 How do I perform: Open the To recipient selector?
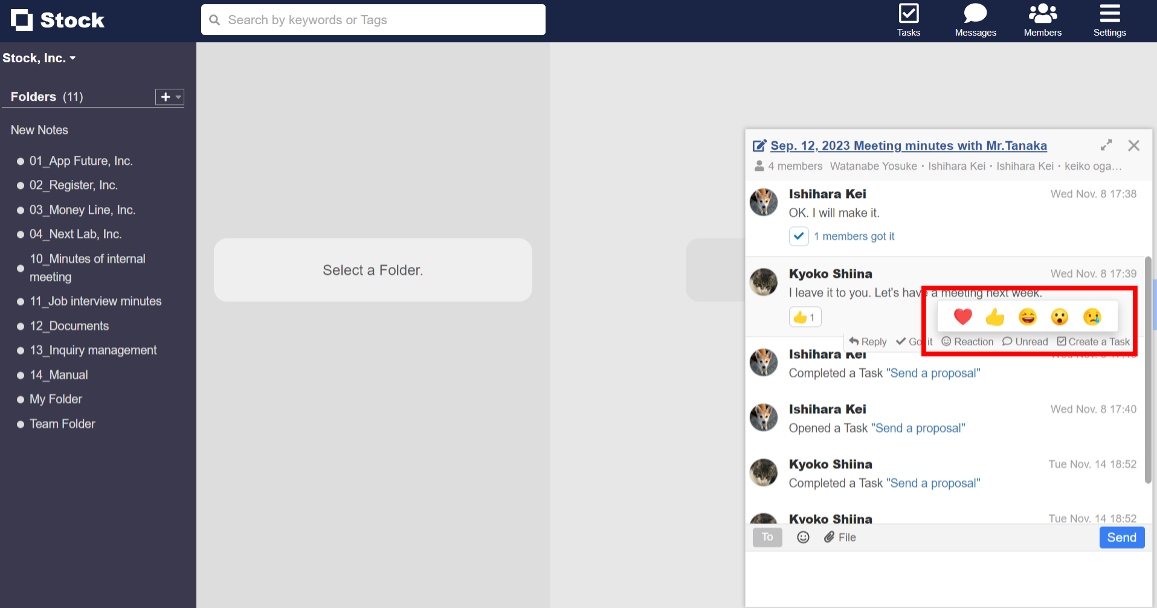[767, 537]
